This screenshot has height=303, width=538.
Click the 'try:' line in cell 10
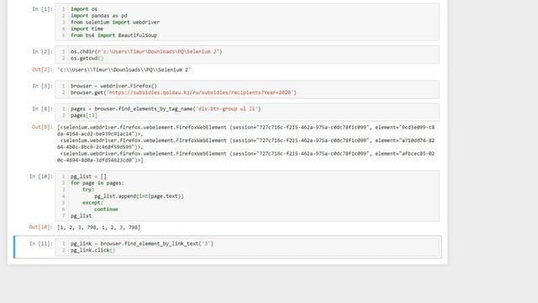[88, 189]
